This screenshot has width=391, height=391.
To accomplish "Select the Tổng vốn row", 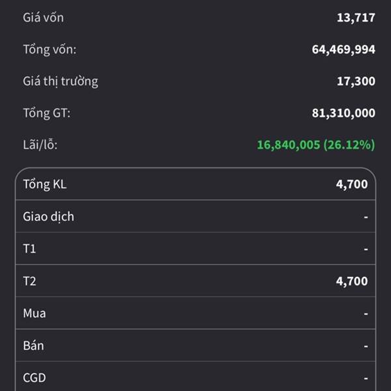I will (199, 50).
